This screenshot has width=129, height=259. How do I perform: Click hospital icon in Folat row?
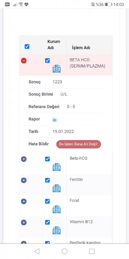(x=57, y=209)
